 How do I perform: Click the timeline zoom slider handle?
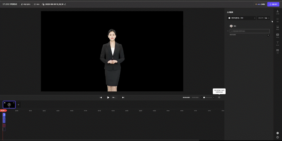204,97
